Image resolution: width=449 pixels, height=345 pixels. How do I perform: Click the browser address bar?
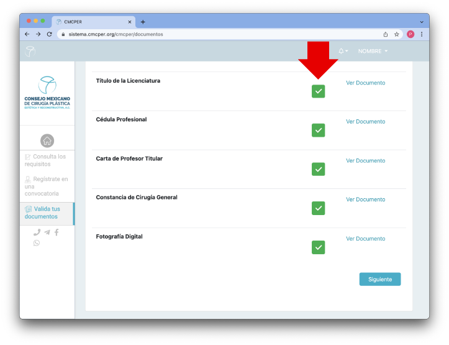tap(217, 34)
